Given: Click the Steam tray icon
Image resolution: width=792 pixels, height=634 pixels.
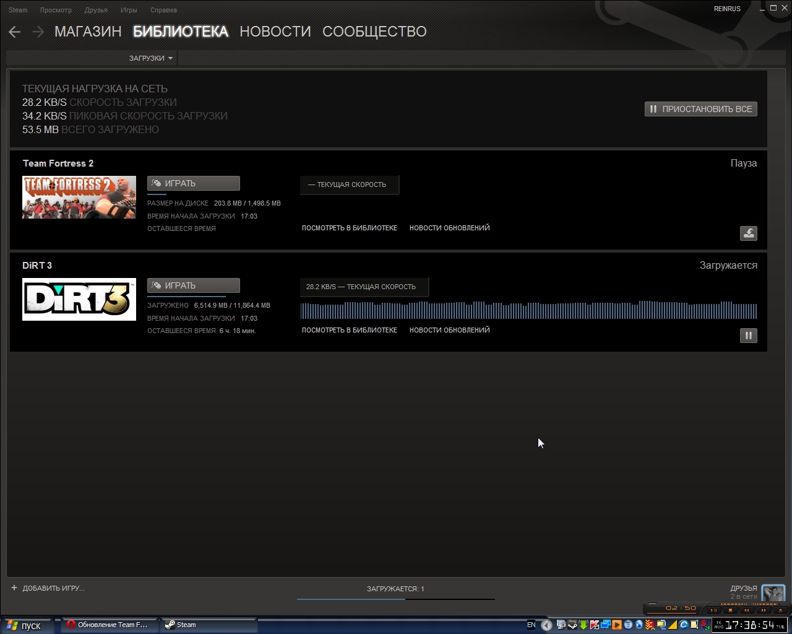Looking at the screenshot, I should coord(572,625).
